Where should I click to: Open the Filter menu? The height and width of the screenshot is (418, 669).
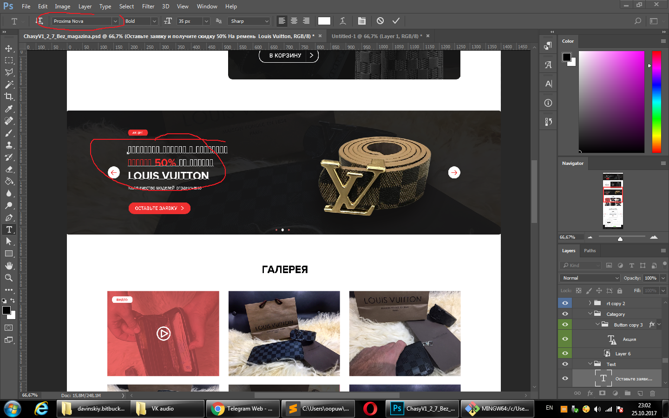148,7
